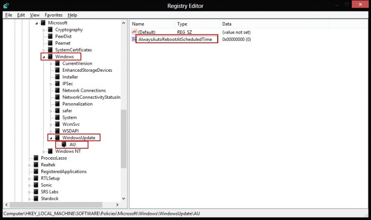This screenshot has height=220, width=371.
Task: Select the (Default) value name
Action: tap(146, 32)
